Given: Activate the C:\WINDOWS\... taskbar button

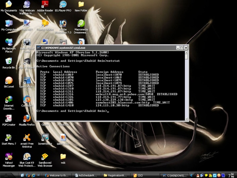Looking at the screenshot, I should coord(175,175).
